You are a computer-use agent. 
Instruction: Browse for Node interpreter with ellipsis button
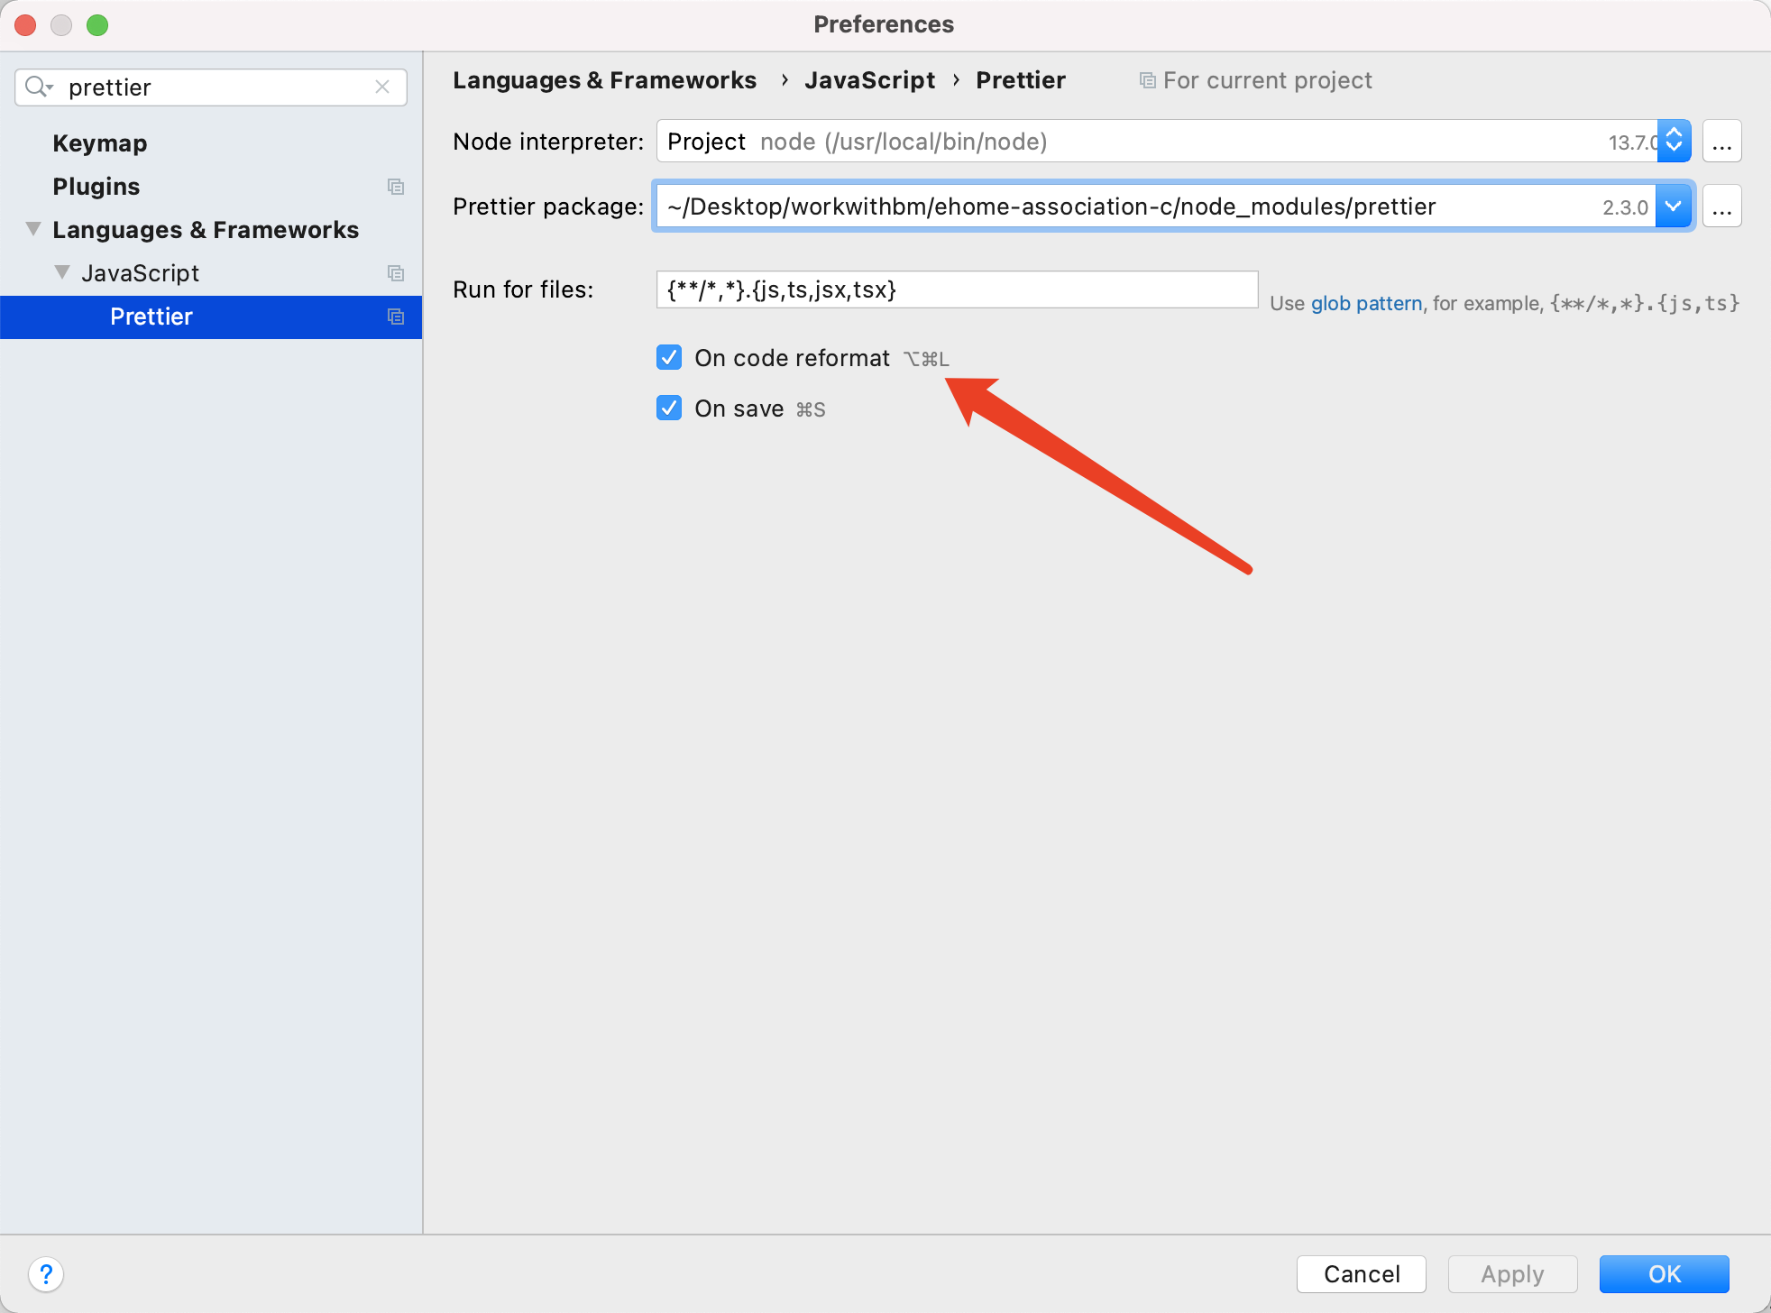point(1721,142)
